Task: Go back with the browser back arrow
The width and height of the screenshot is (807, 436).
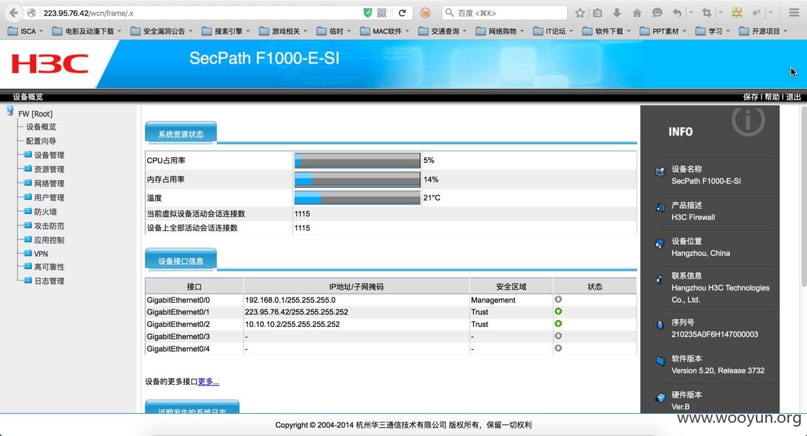Action: 13,13
